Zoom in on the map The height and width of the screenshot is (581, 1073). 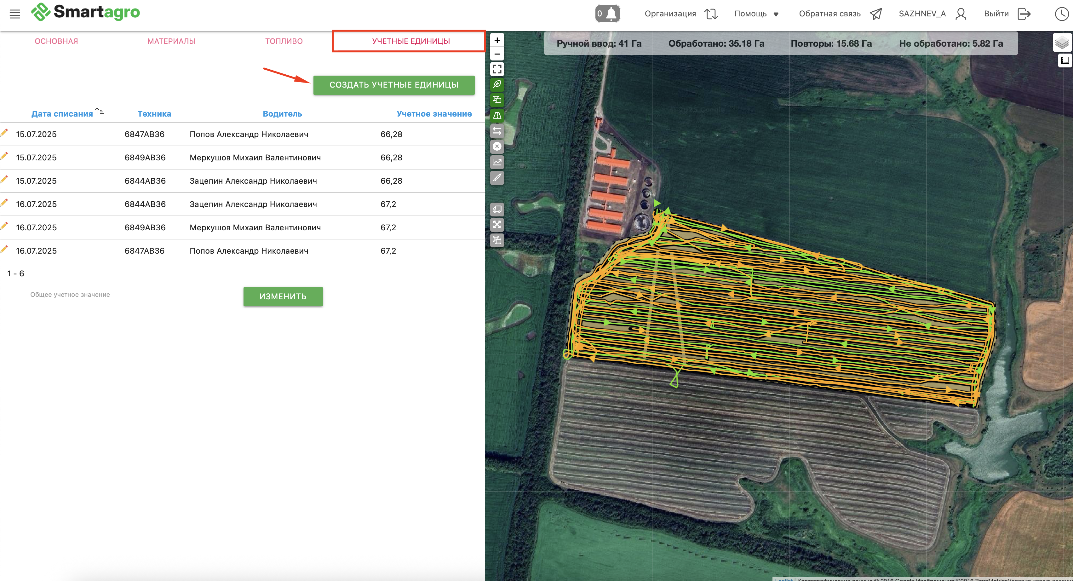click(x=497, y=40)
